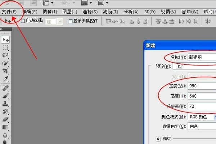
Task: Click the Screen Mode icon
Action: [x=101, y=3]
